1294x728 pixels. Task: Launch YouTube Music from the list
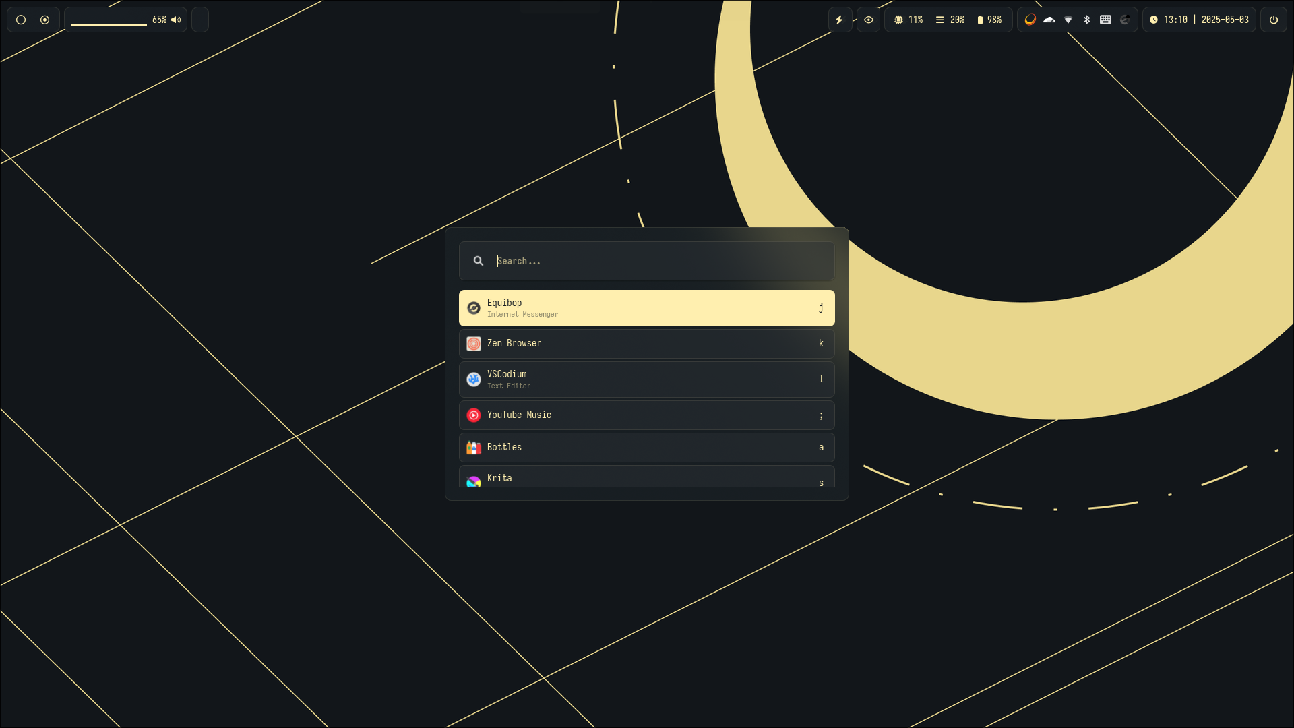pos(647,415)
